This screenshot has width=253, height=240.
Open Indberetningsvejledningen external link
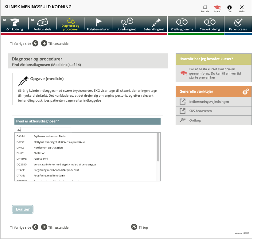tap(214, 102)
